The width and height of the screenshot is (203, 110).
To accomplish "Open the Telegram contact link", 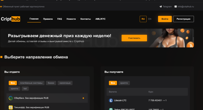I will click(165, 7).
